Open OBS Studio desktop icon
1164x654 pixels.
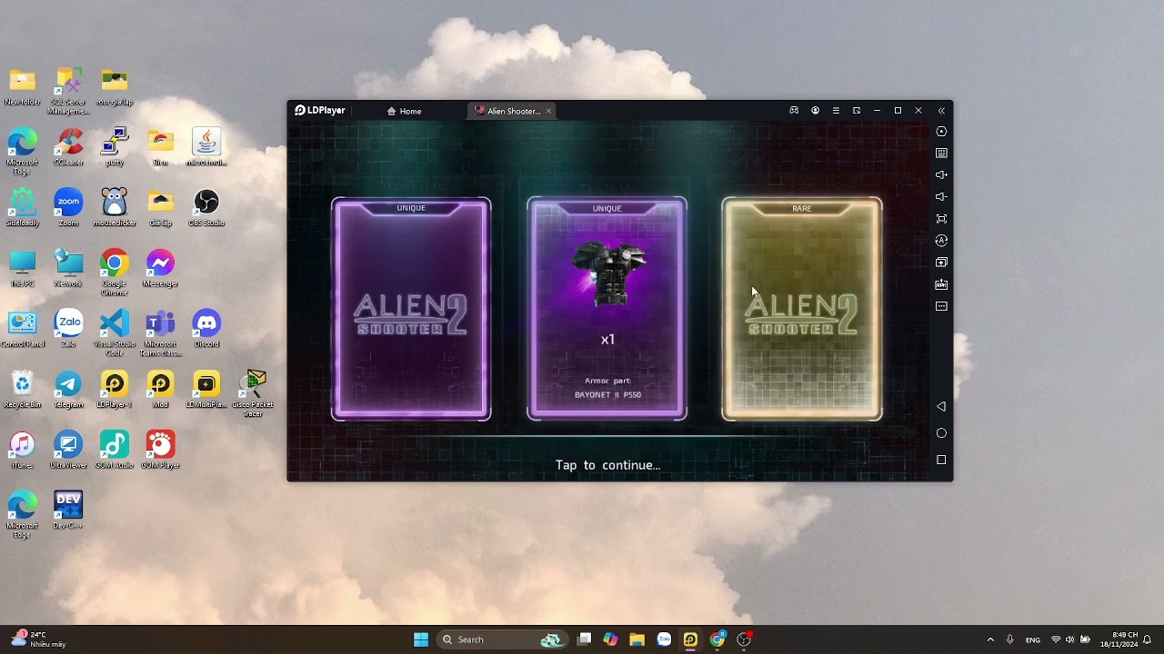(206, 207)
